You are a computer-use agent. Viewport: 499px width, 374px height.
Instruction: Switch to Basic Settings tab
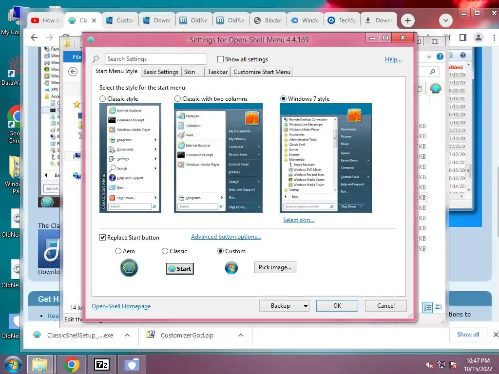click(x=161, y=72)
